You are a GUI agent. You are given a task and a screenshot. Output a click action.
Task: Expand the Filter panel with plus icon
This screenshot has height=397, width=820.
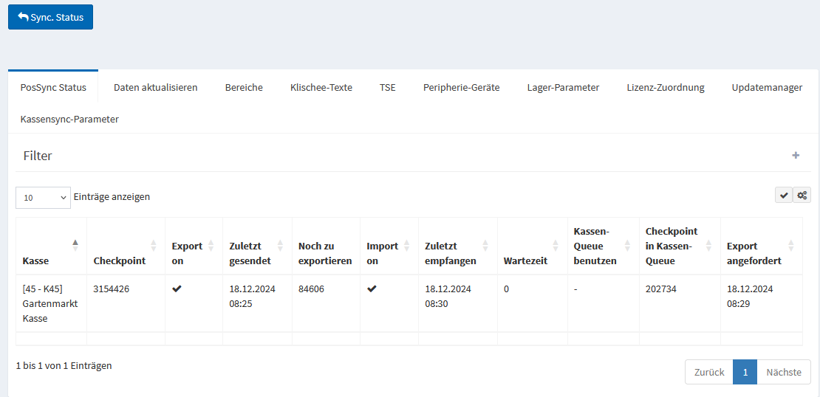(796, 156)
